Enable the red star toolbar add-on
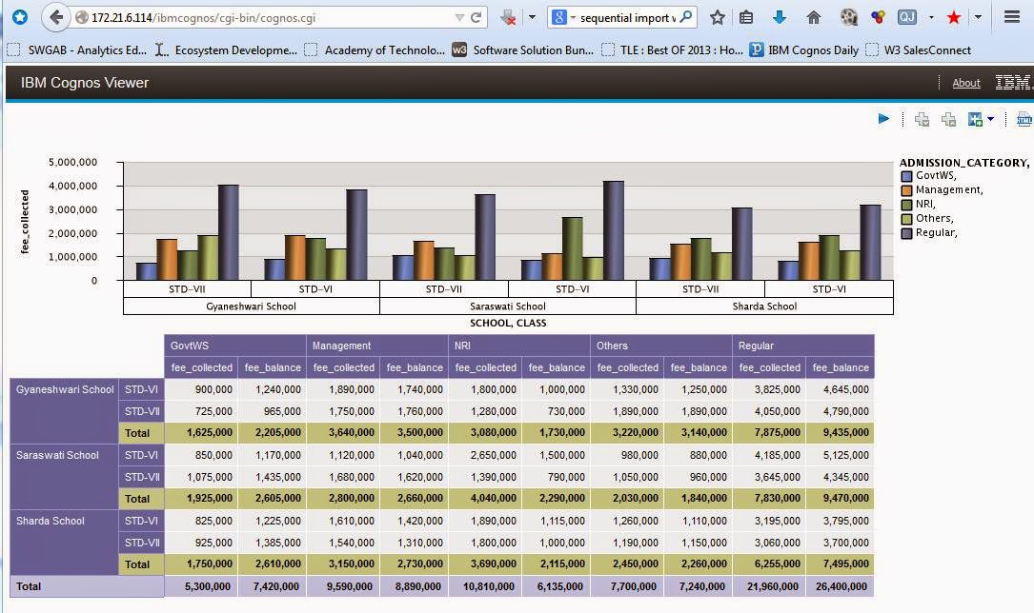 click(x=954, y=16)
